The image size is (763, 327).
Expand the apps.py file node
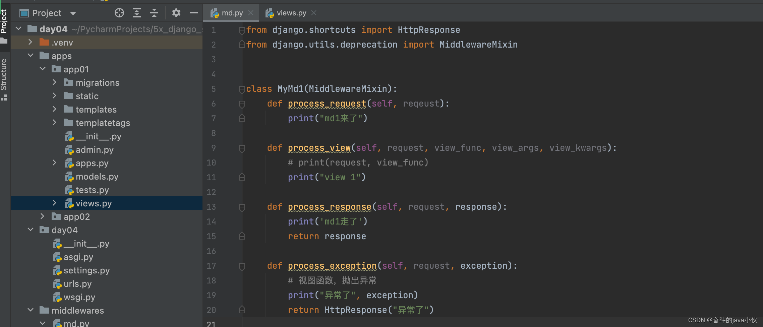point(55,163)
